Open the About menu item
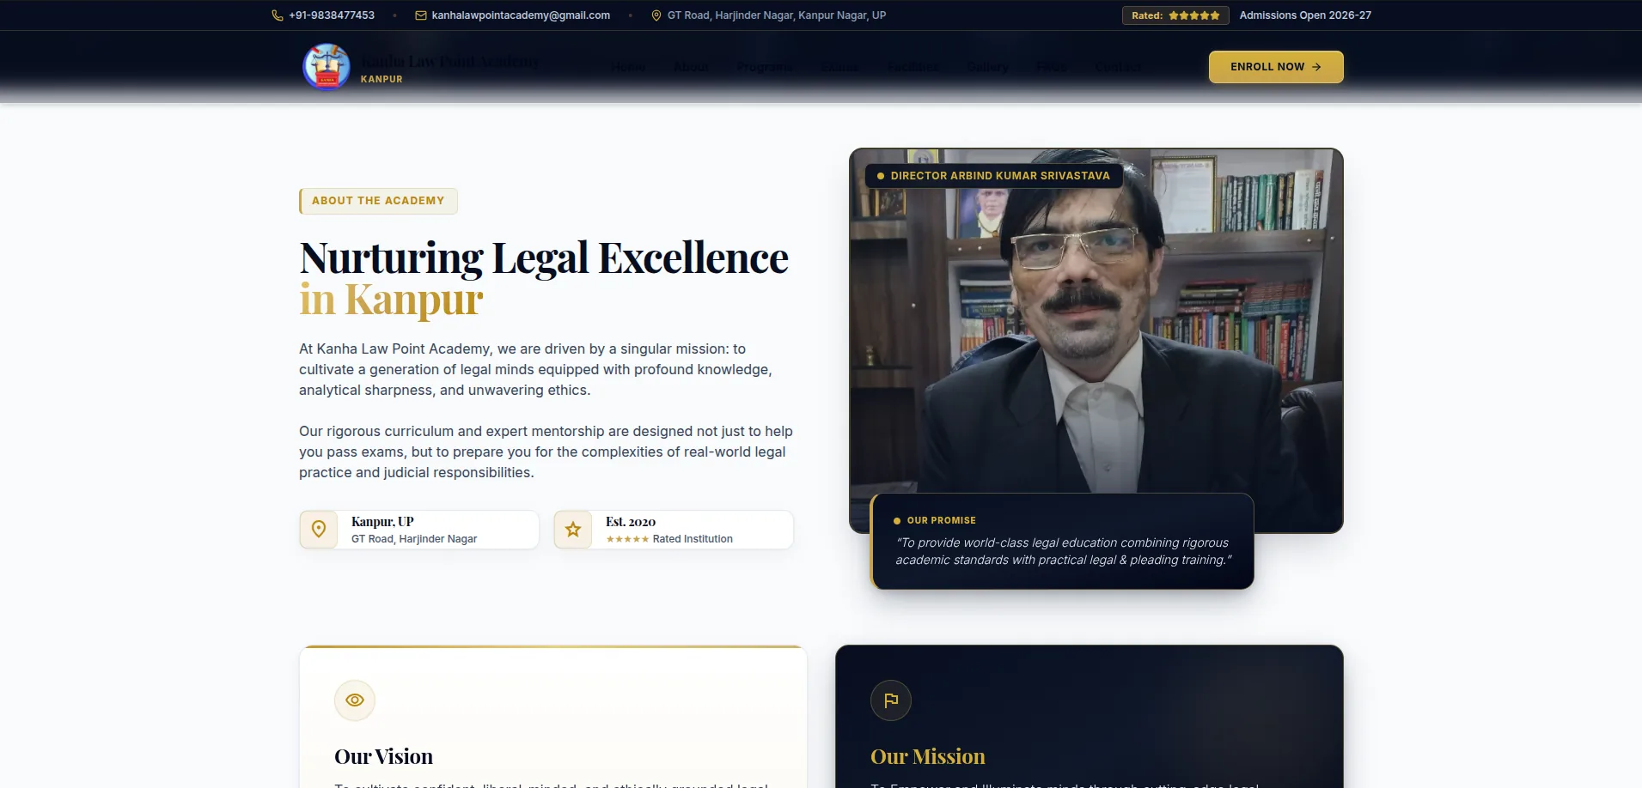 coord(691,67)
